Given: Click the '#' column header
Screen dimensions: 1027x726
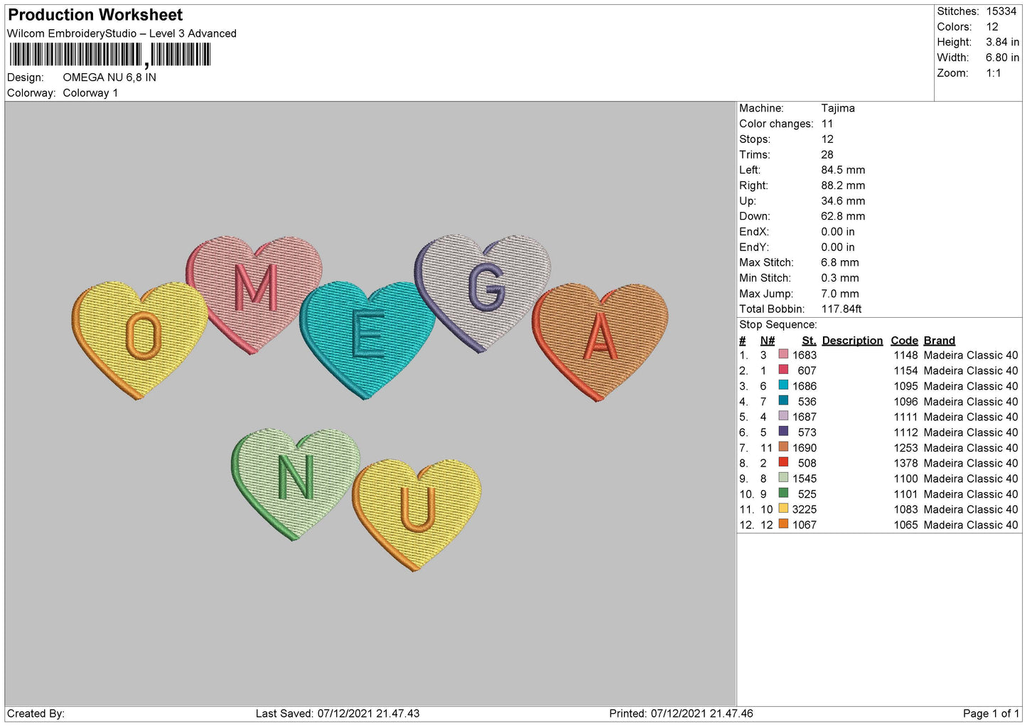Looking at the screenshot, I should tap(743, 341).
